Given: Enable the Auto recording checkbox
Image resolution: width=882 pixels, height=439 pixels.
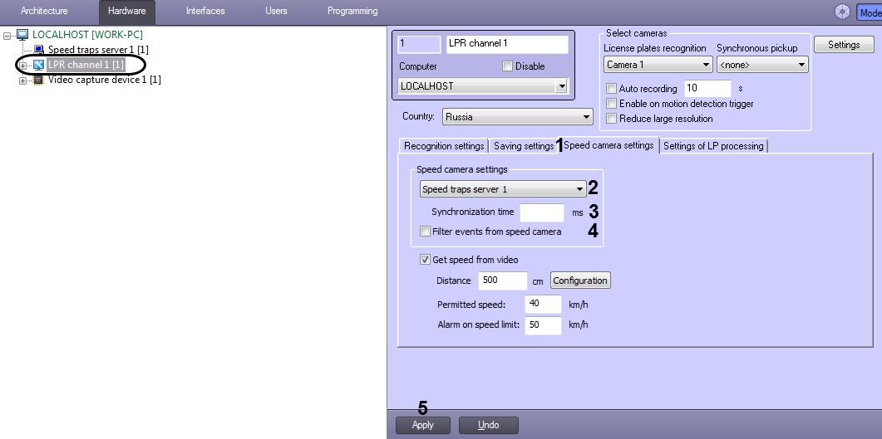Looking at the screenshot, I should [x=612, y=89].
